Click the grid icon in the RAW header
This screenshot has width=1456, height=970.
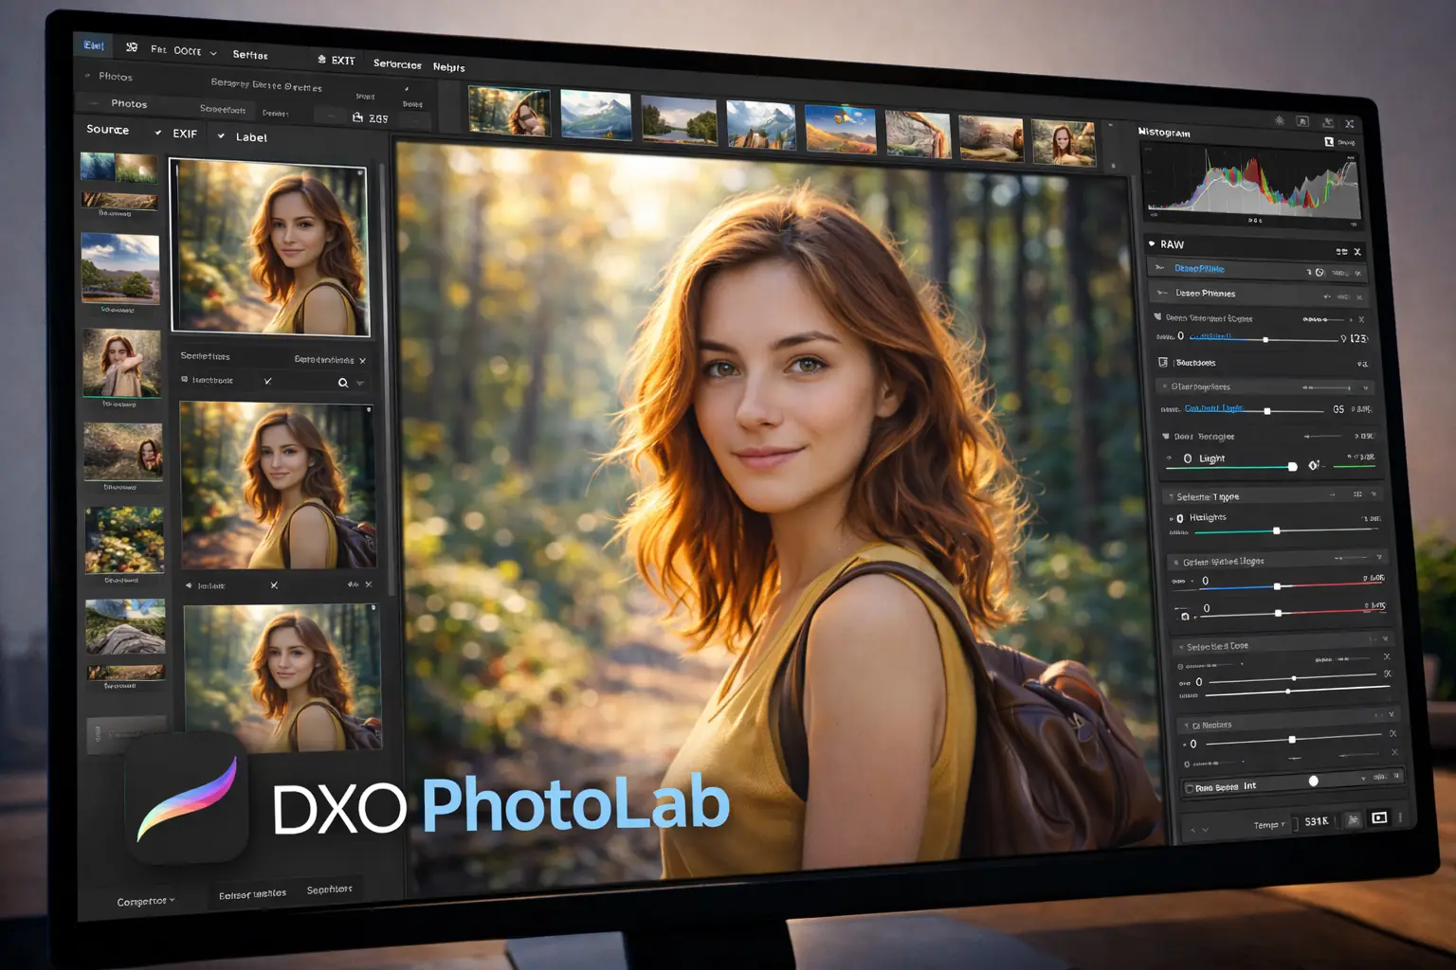click(x=1341, y=251)
